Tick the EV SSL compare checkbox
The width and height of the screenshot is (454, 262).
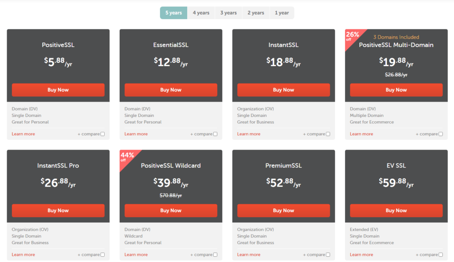(x=440, y=255)
